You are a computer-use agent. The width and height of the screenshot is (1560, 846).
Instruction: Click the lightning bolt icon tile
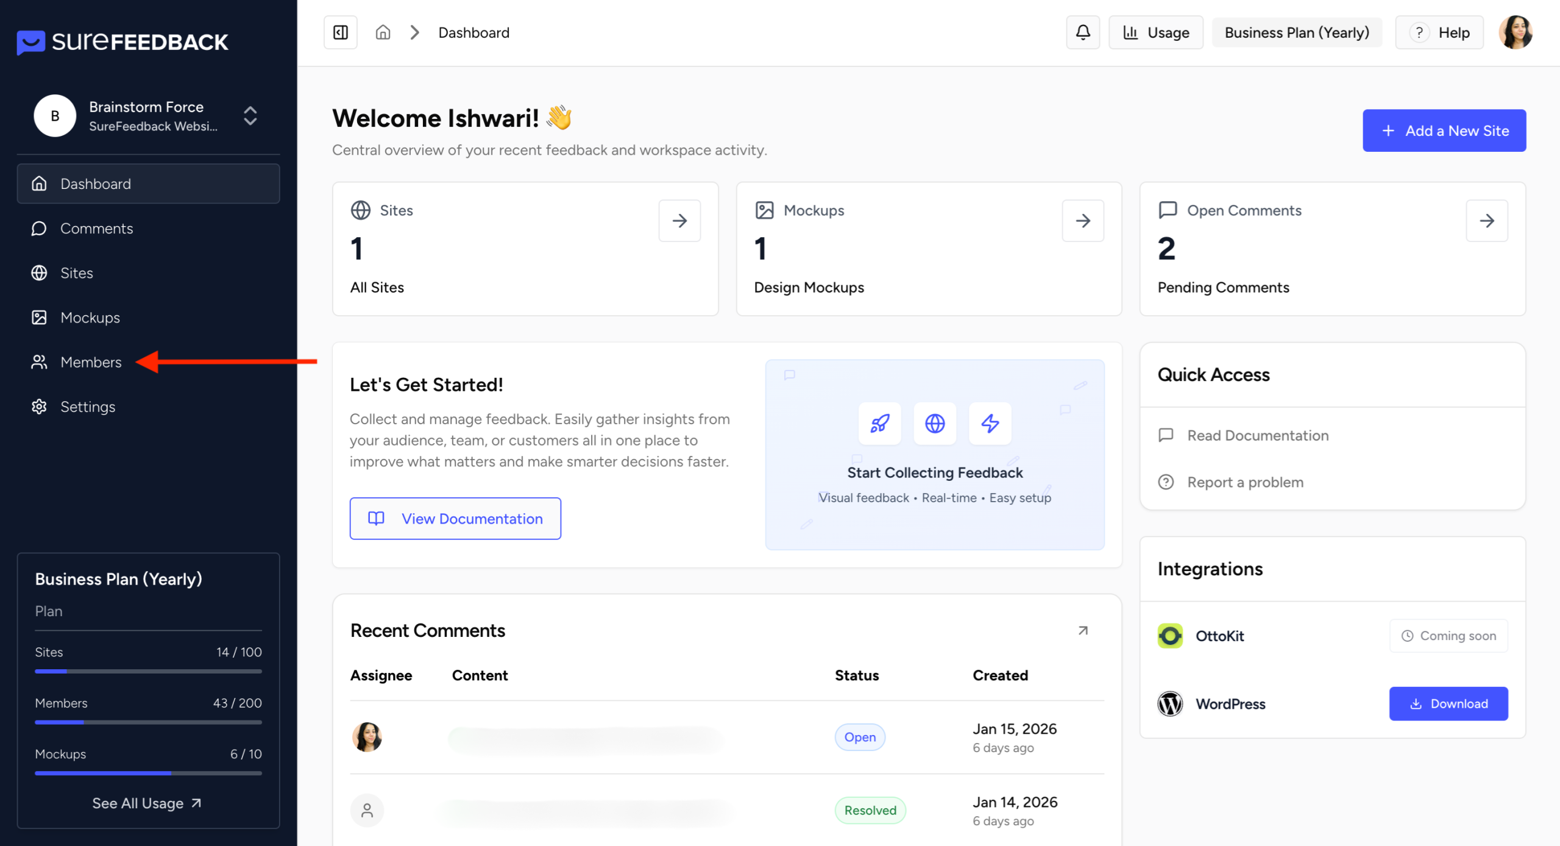990,423
